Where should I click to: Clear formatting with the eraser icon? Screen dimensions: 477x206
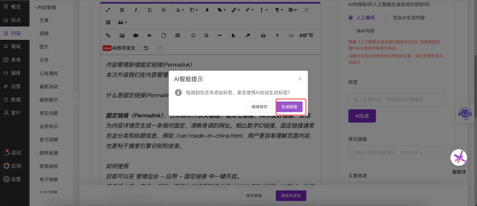(247, 35)
